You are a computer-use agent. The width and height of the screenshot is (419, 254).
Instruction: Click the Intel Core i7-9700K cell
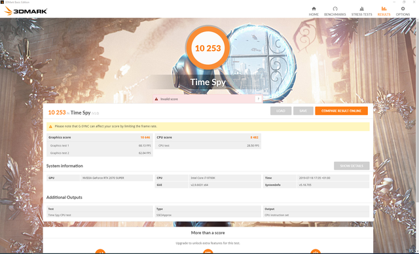pos(225,178)
